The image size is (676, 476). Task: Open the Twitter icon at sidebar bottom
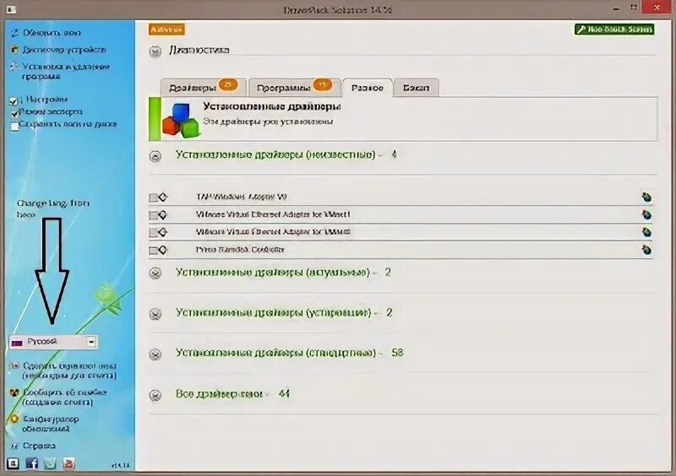[50, 463]
